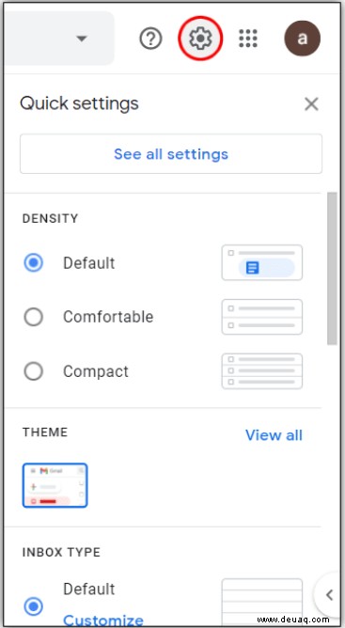Click the Customize inbox link
This screenshot has width=345, height=628.
pos(103,620)
